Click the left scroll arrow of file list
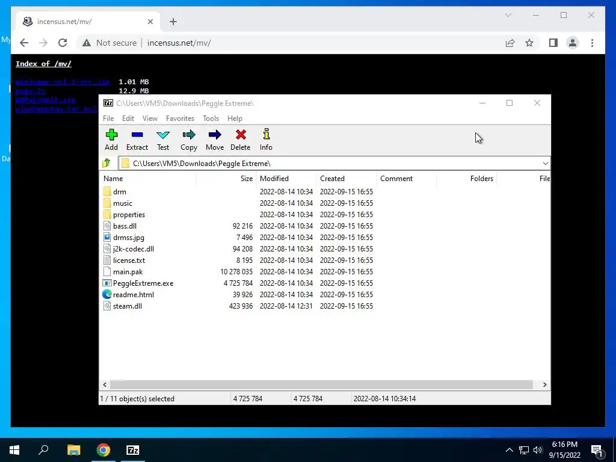 pyautogui.click(x=105, y=384)
